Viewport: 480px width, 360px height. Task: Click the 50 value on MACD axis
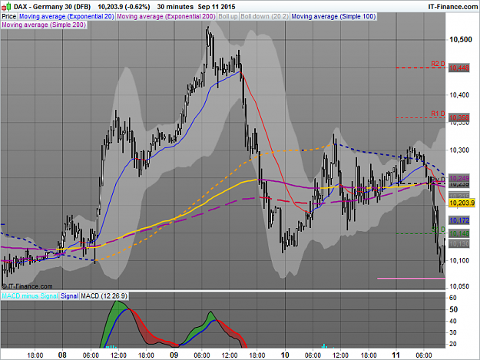tap(453, 309)
